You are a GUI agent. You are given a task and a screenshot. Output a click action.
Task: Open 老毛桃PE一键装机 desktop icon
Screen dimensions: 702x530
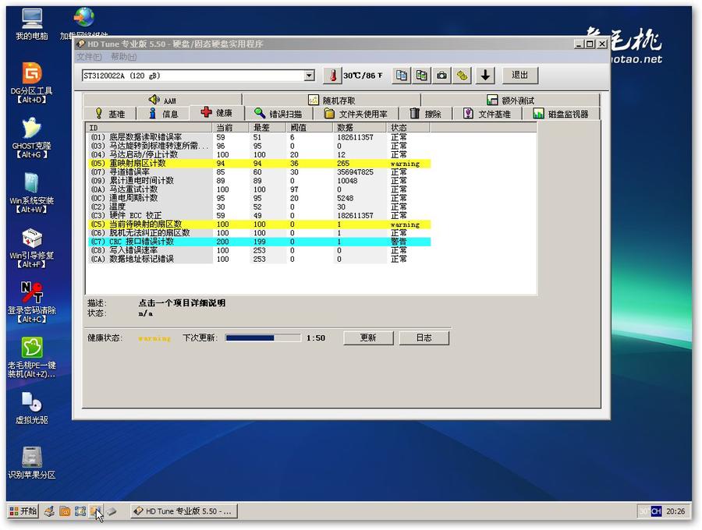(32, 357)
